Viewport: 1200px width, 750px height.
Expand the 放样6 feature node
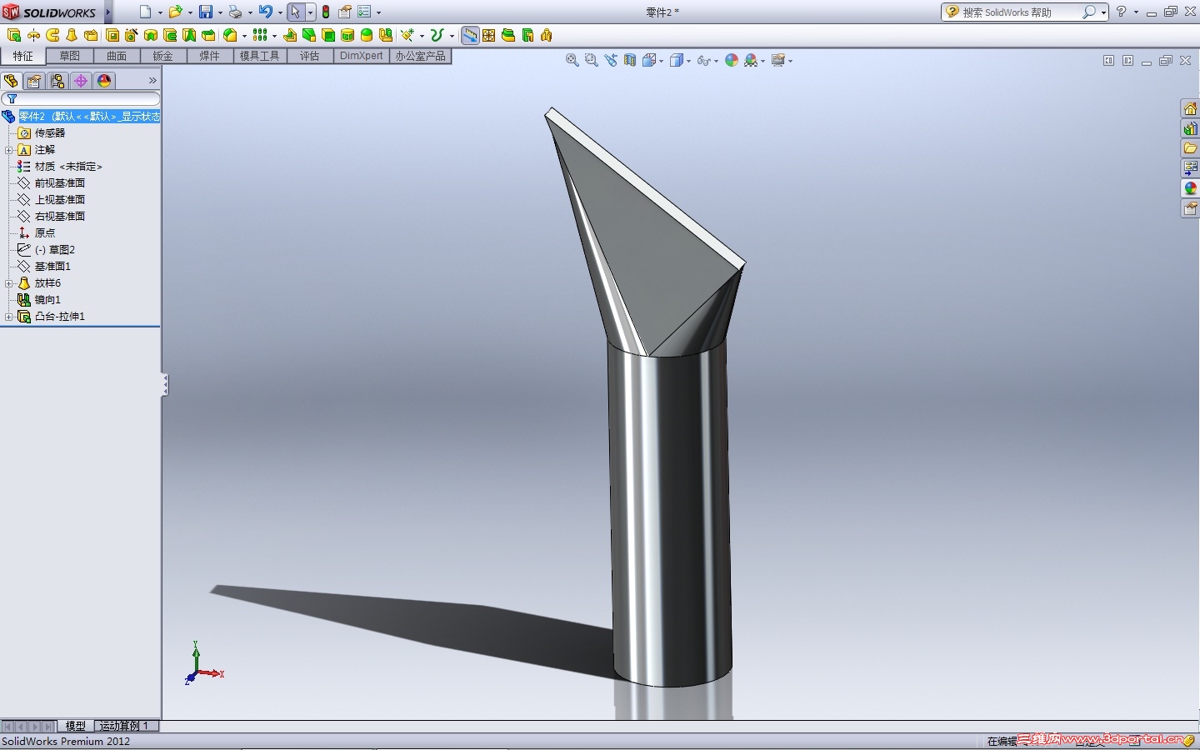click(x=8, y=283)
